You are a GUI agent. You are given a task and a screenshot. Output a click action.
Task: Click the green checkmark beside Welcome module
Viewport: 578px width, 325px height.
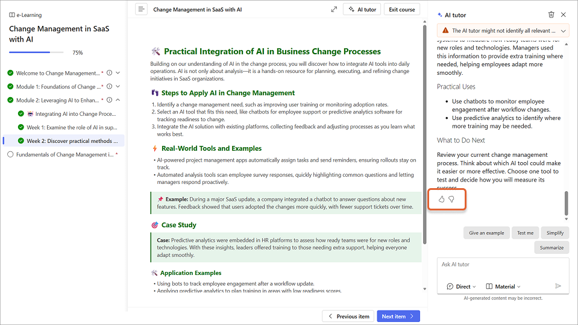10,73
